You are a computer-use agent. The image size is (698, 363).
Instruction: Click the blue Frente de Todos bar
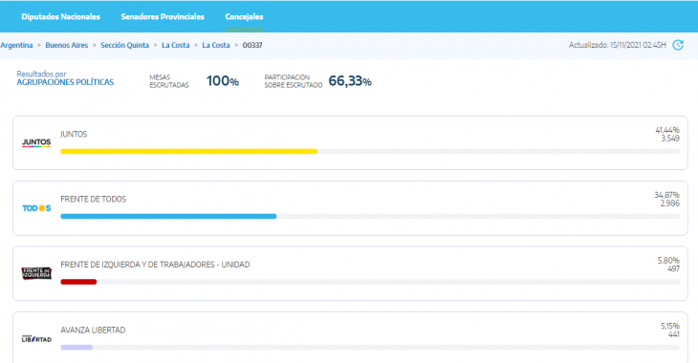(168, 216)
